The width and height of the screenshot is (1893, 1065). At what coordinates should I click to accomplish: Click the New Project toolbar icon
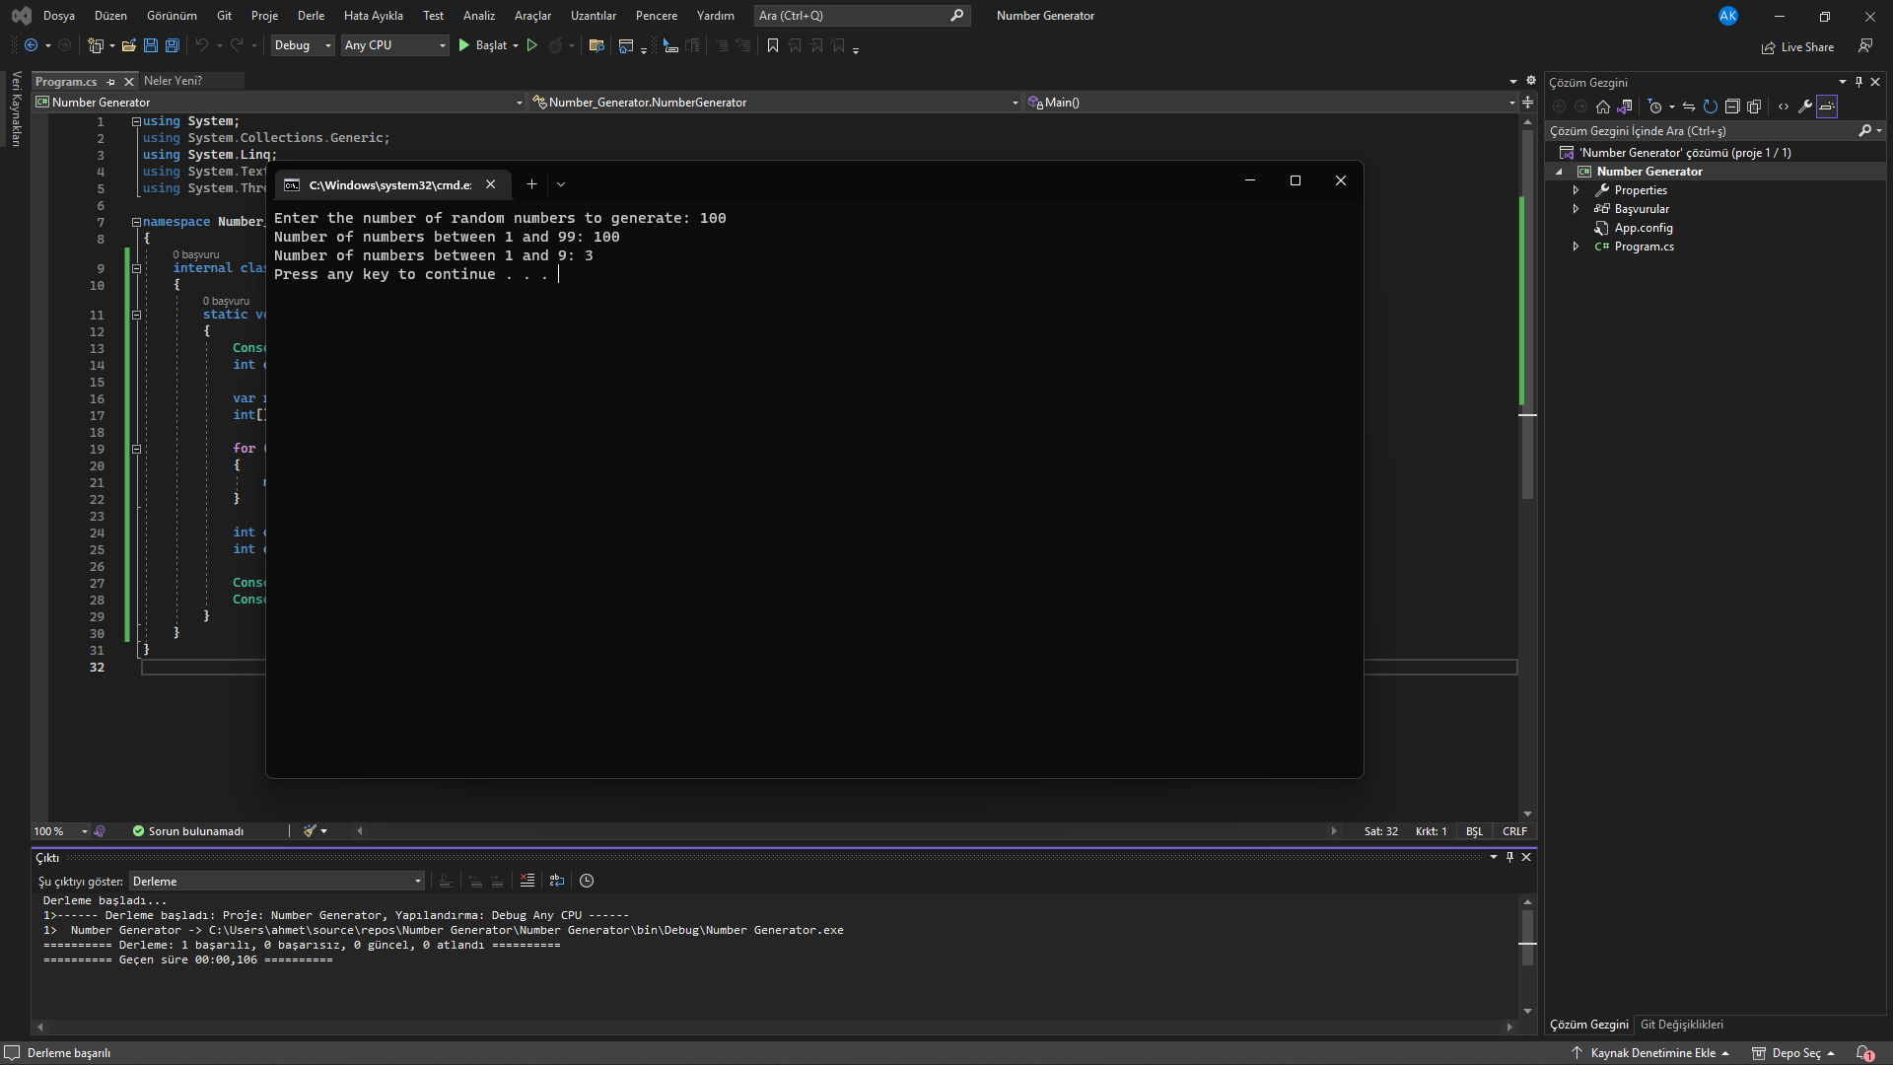96,45
